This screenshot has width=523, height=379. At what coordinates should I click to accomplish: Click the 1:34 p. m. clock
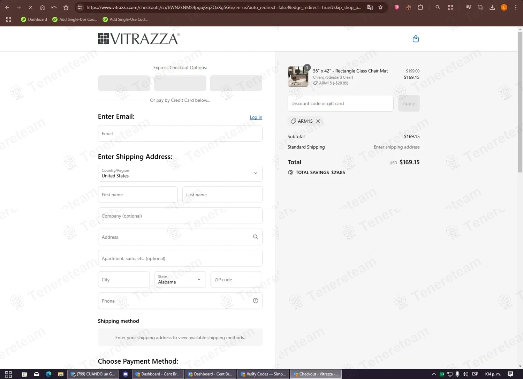click(x=492, y=374)
